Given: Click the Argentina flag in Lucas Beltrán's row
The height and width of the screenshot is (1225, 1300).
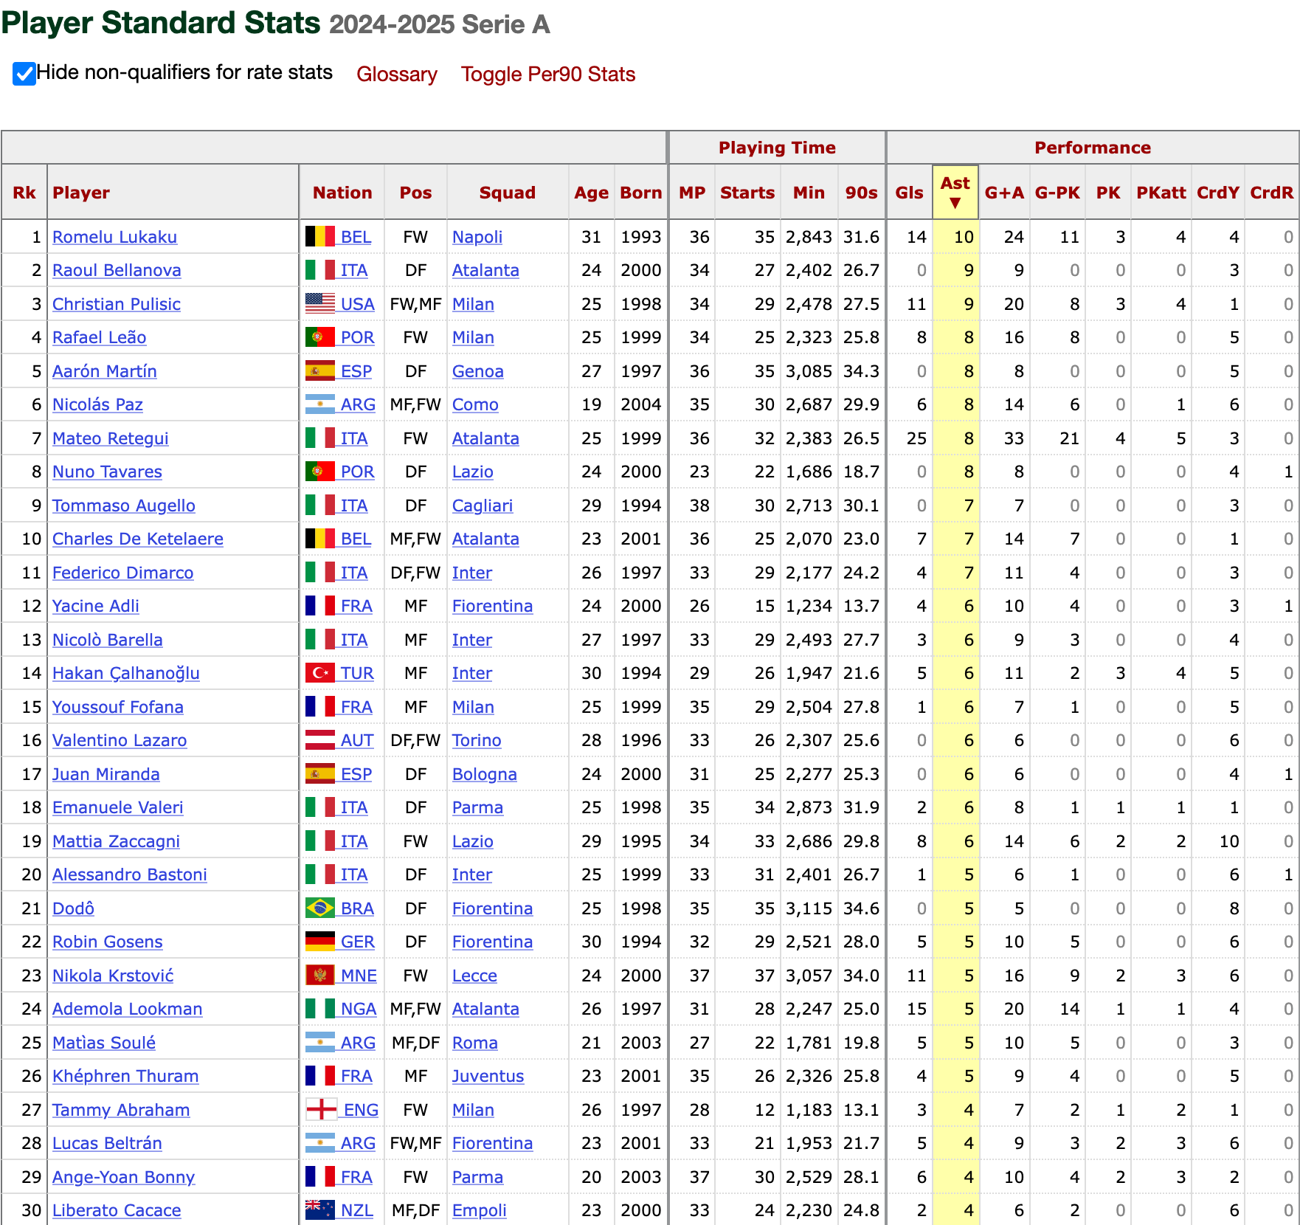Looking at the screenshot, I should pyautogui.click(x=320, y=1143).
